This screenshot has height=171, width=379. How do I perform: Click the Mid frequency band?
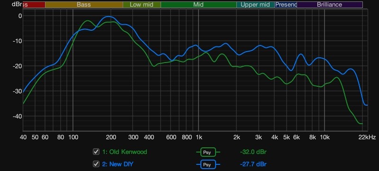pos(199,5)
